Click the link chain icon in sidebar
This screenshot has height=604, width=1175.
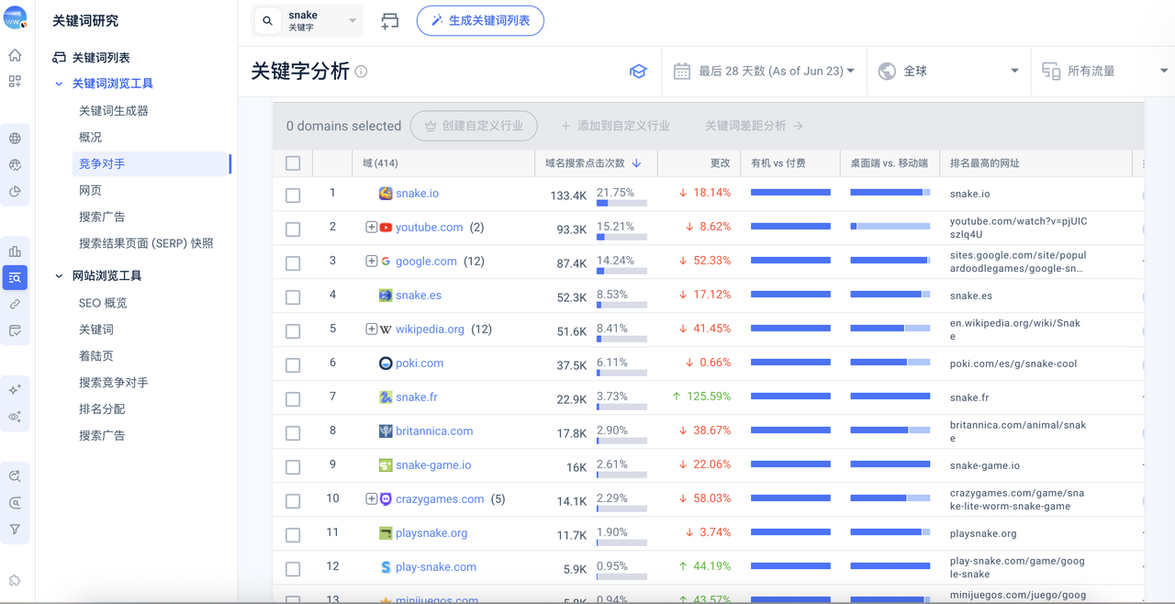[15, 304]
